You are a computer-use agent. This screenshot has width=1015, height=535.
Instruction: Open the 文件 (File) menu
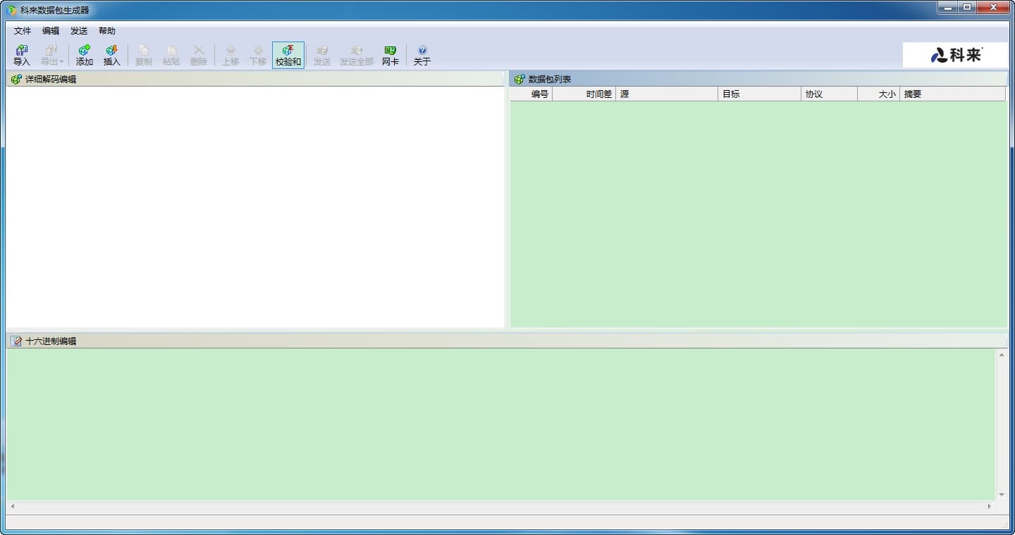pos(23,31)
